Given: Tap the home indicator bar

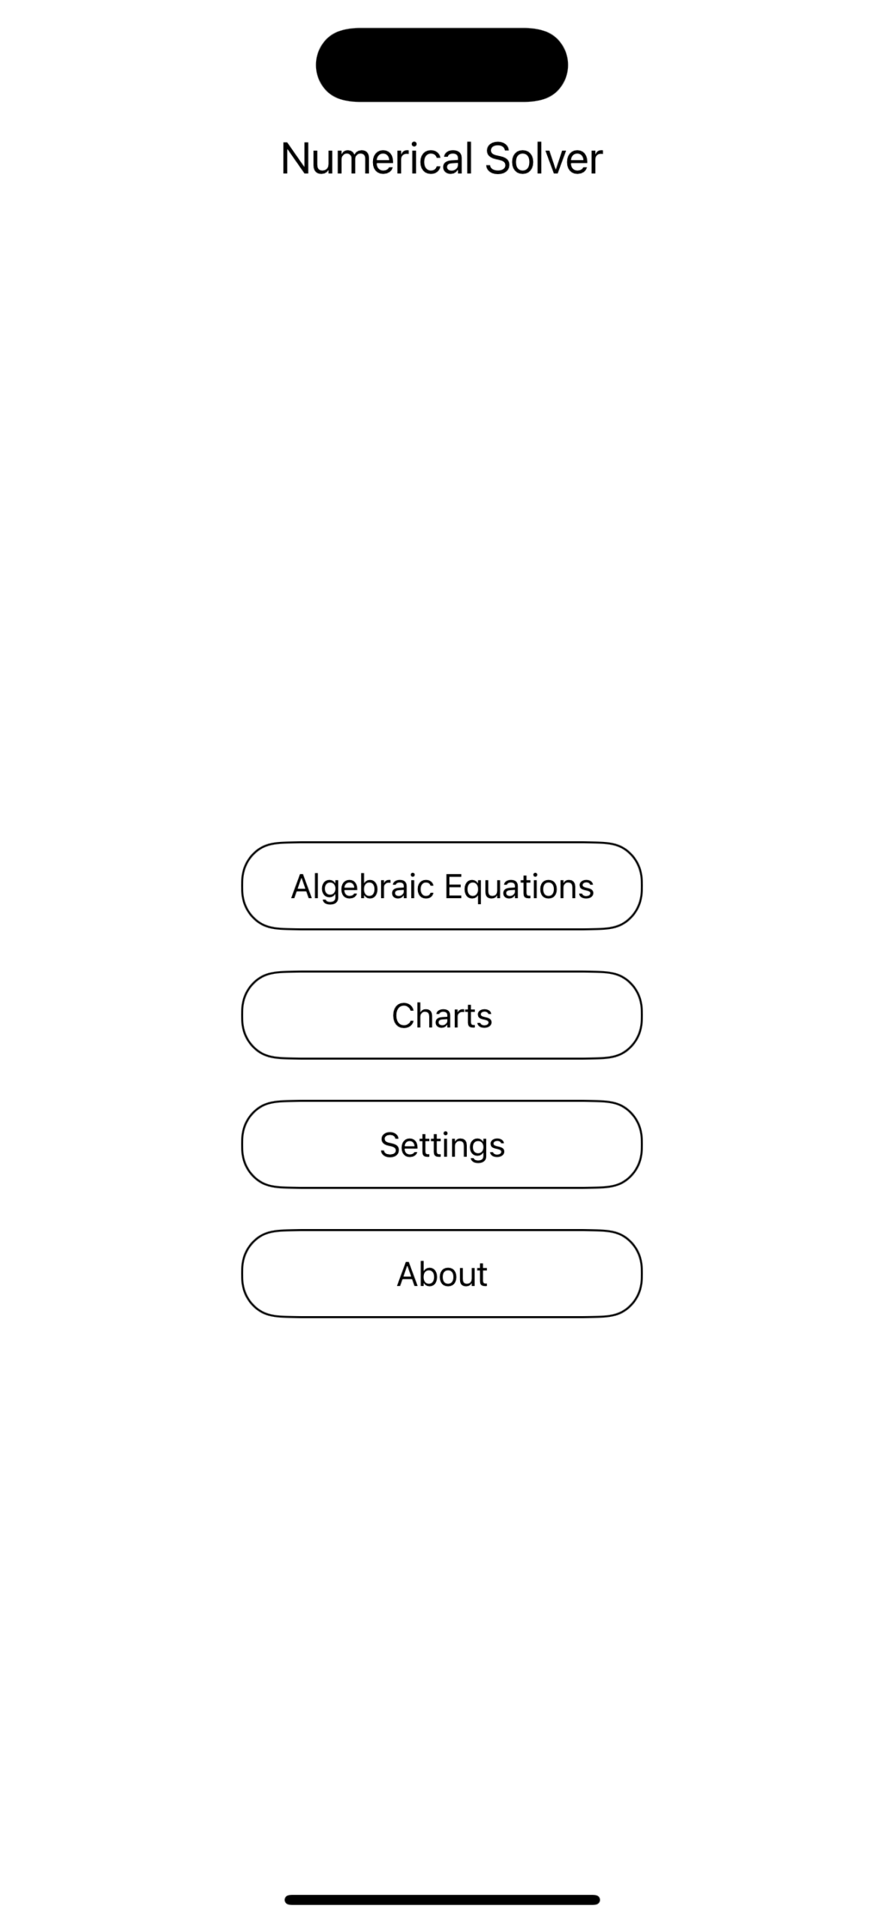Looking at the screenshot, I should click(441, 1899).
